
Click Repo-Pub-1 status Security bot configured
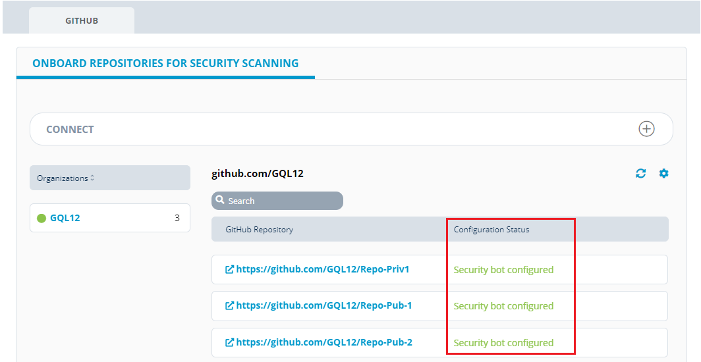coord(503,306)
